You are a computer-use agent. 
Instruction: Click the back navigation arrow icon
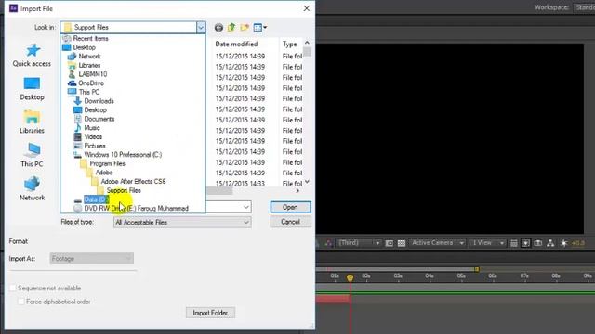(x=218, y=27)
